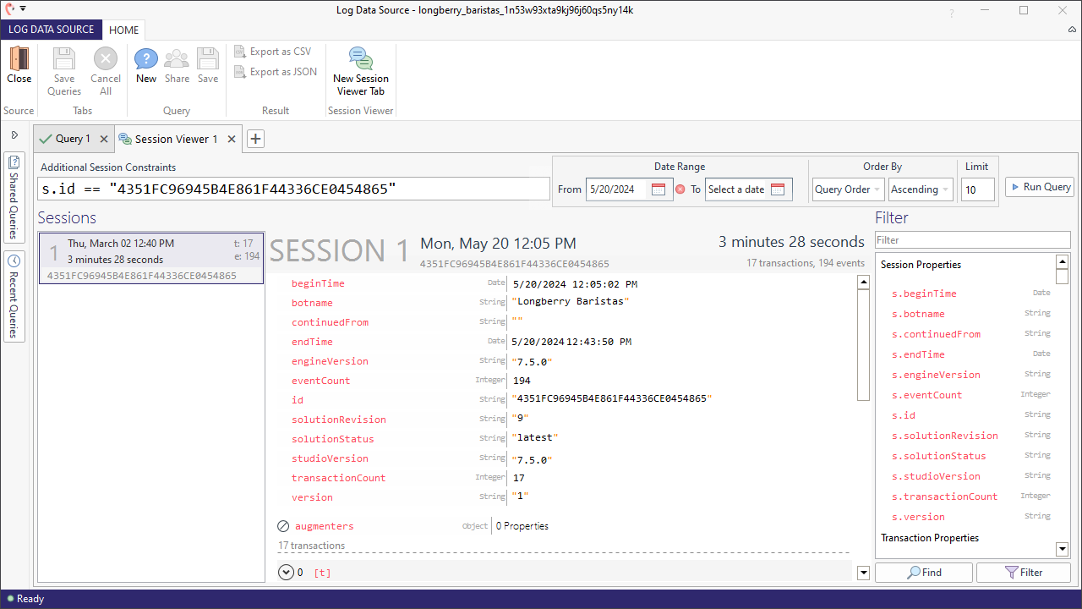Open the From date calendar picker
The width and height of the screenshot is (1082, 609).
[x=658, y=189]
